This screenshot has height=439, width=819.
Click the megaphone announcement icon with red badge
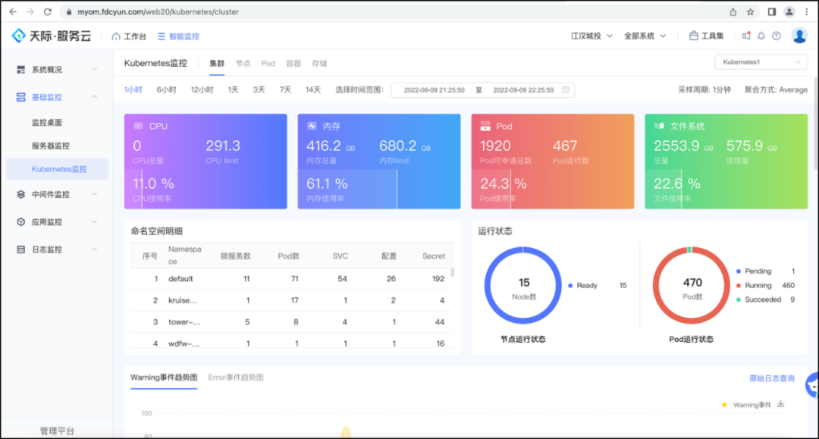tap(746, 36)
